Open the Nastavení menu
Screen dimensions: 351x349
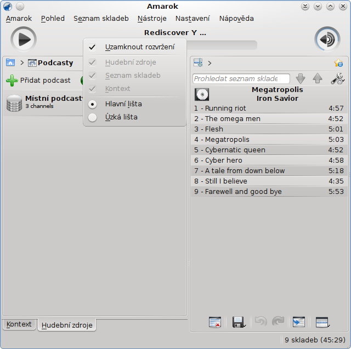click(193, 18)
